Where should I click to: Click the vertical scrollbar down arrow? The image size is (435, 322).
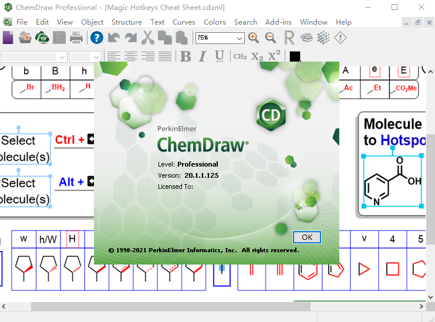[430, 297]
